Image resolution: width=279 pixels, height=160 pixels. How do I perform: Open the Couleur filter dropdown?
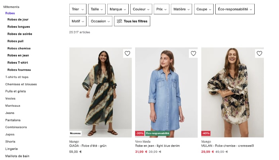(x=141, y=9)
